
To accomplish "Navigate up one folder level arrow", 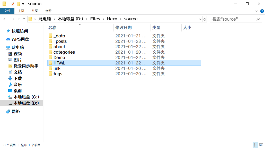I will [24, 19].
